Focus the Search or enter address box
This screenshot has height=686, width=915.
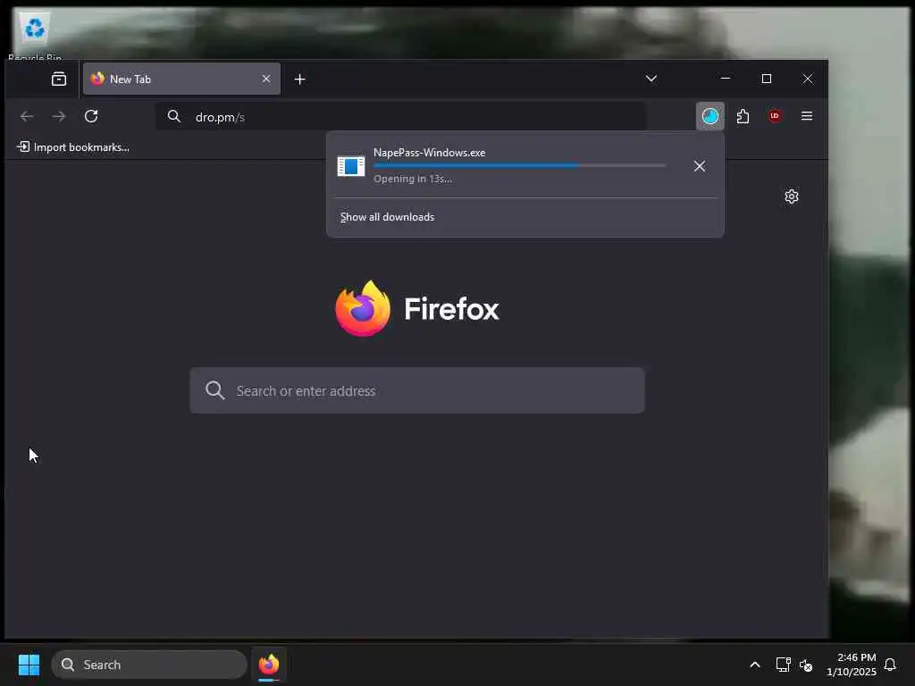417,390
